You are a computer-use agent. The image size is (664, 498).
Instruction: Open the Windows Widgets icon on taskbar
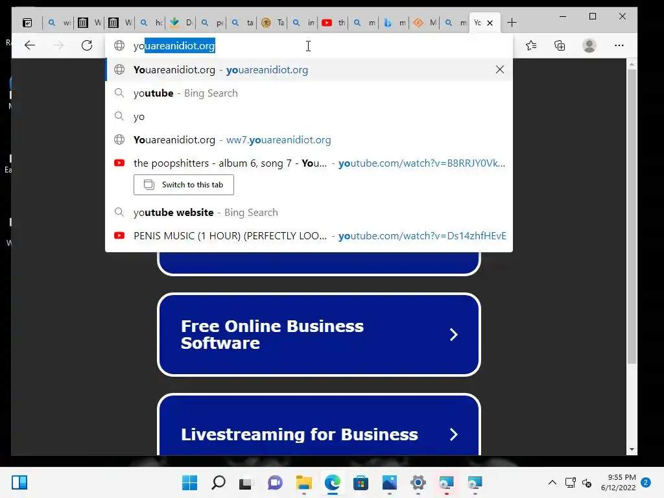pos(19,482)
